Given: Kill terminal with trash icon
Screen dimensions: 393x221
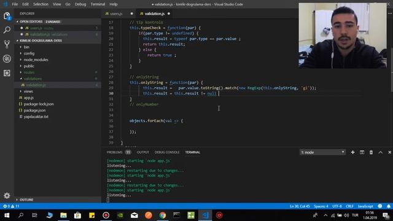Looking at the screenshot, I should tap(371, 152).
